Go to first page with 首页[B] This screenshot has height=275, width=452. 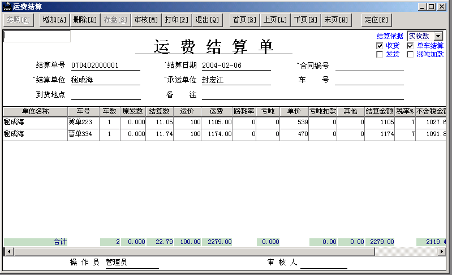click(x=244, y=20)
